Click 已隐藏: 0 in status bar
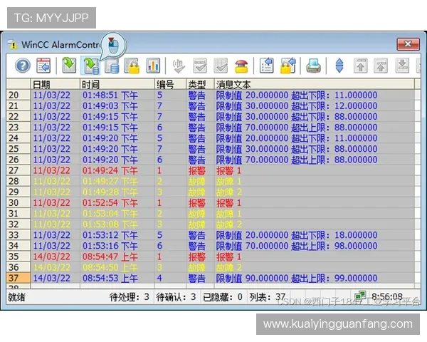This screenshot has width=427, height=342. tap(223, 297)
